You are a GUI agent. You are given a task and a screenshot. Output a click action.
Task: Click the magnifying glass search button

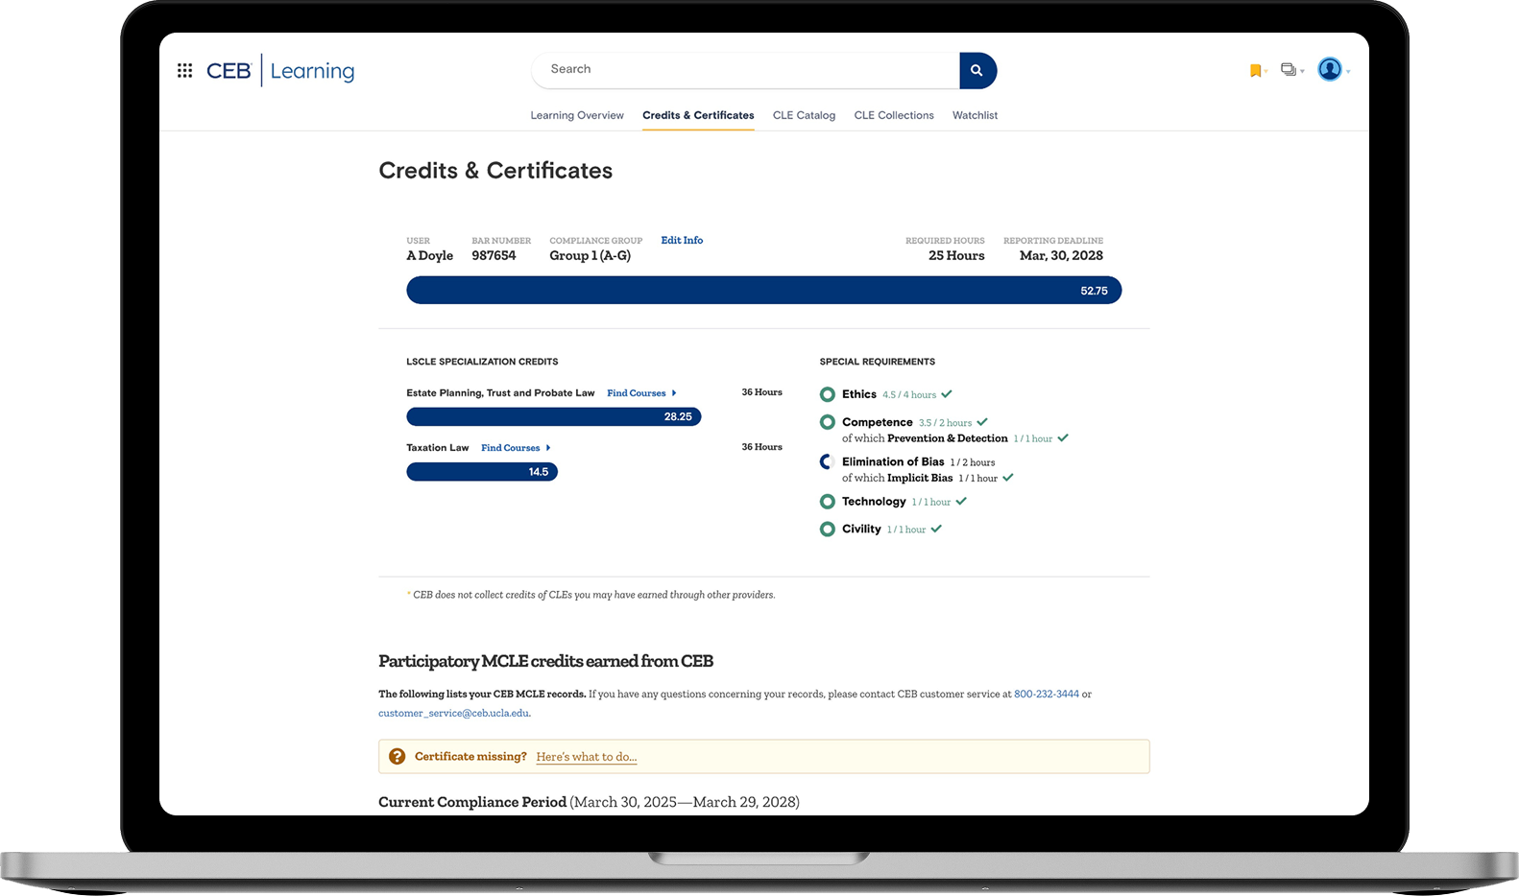coord(976,71)
